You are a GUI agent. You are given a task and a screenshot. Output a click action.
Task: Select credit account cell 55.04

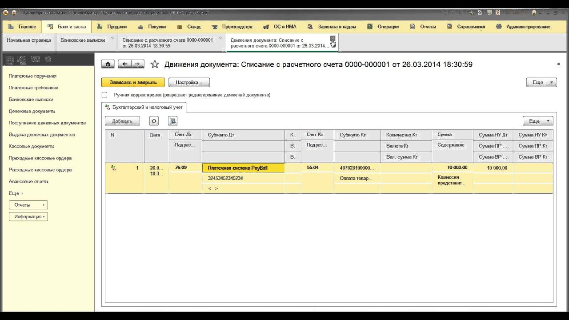point(317,168)
